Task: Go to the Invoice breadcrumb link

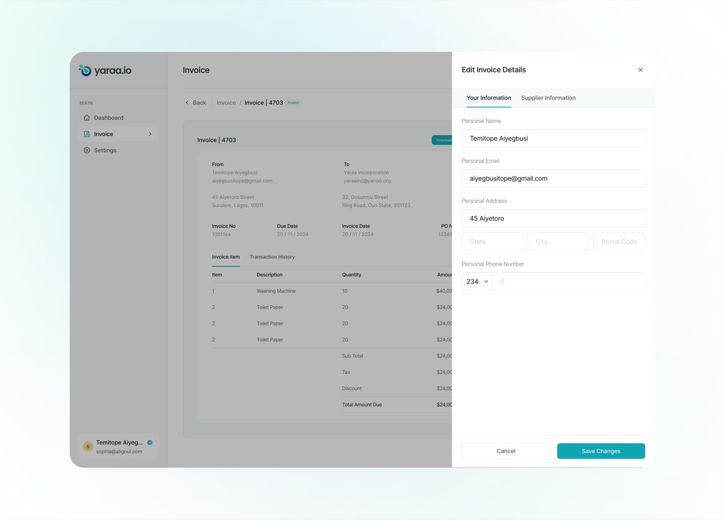Action: tap(226, 103)
